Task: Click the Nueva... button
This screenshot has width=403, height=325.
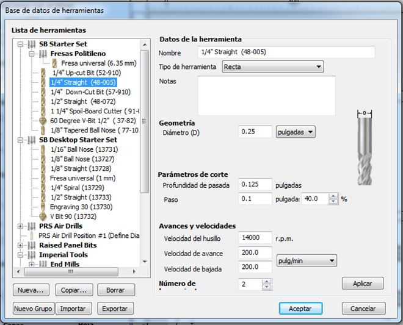Action: [x=31, y=290]
